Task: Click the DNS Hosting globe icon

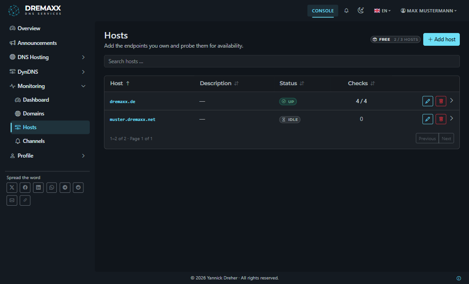Action: [x=12, y=57]
